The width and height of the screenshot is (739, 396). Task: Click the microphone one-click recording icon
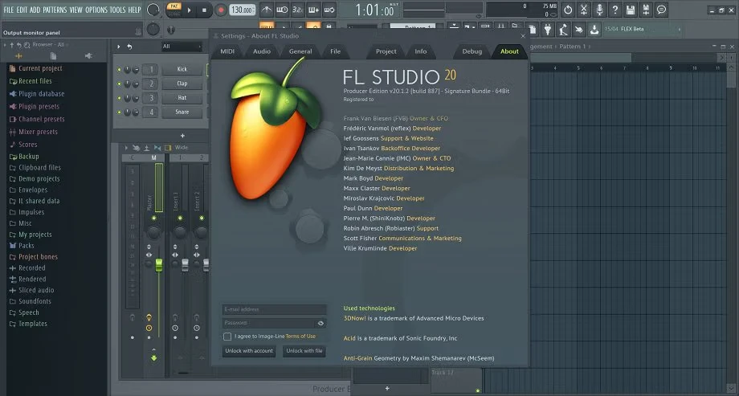click(598, 10)
